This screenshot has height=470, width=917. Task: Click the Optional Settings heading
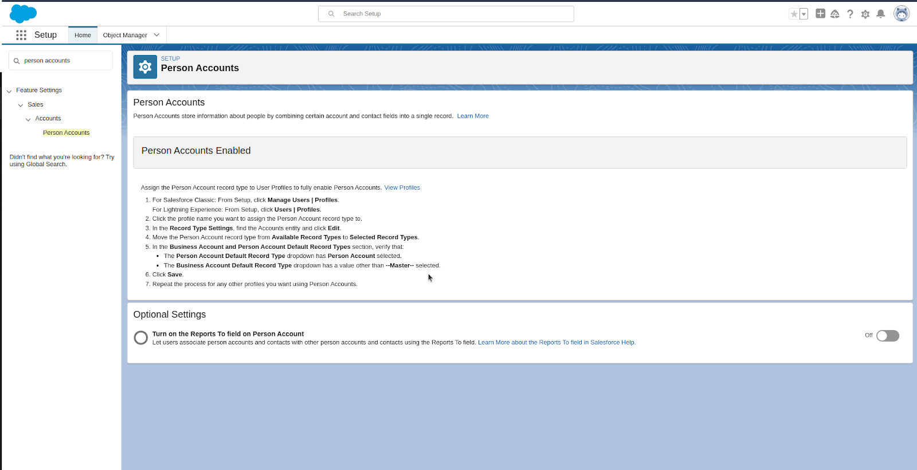pos(170,314)
